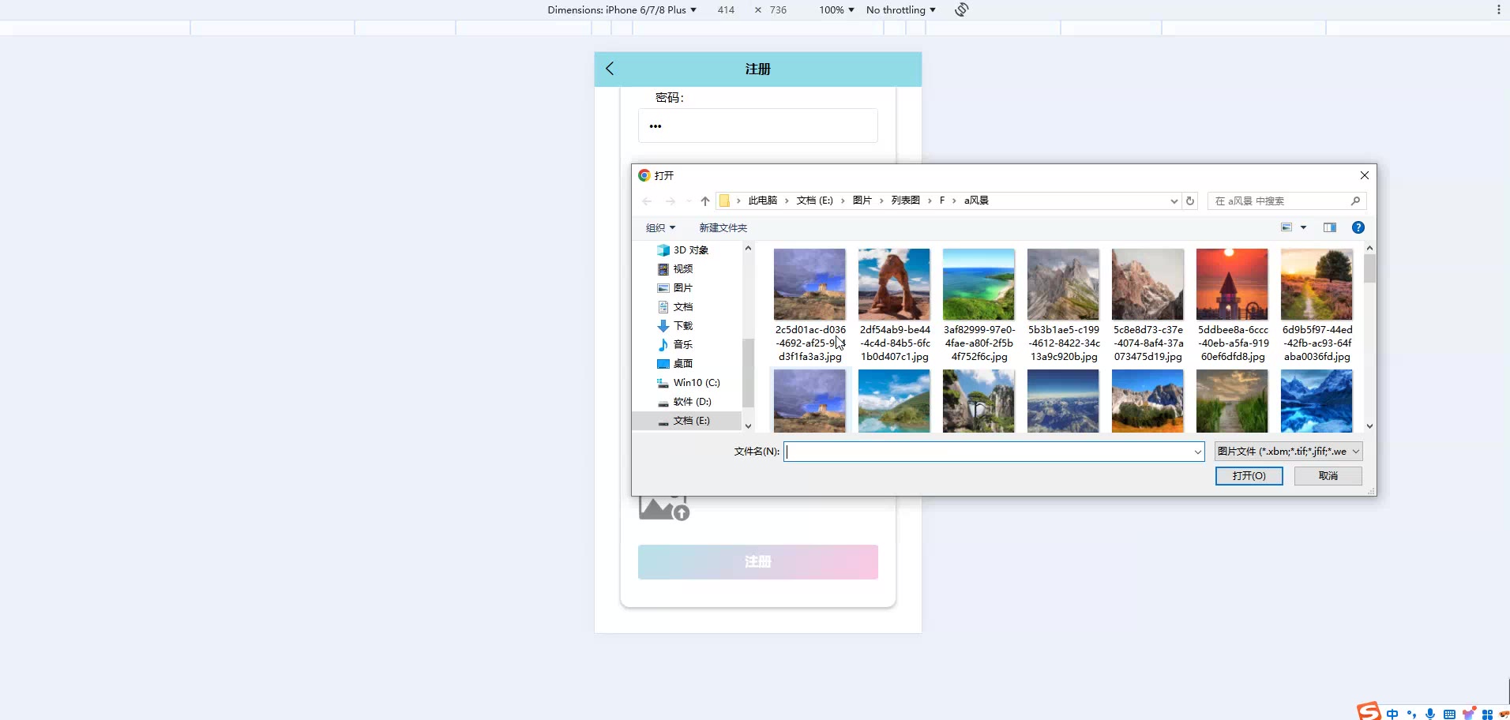Open the No throttling dropdown

[900, 9]
